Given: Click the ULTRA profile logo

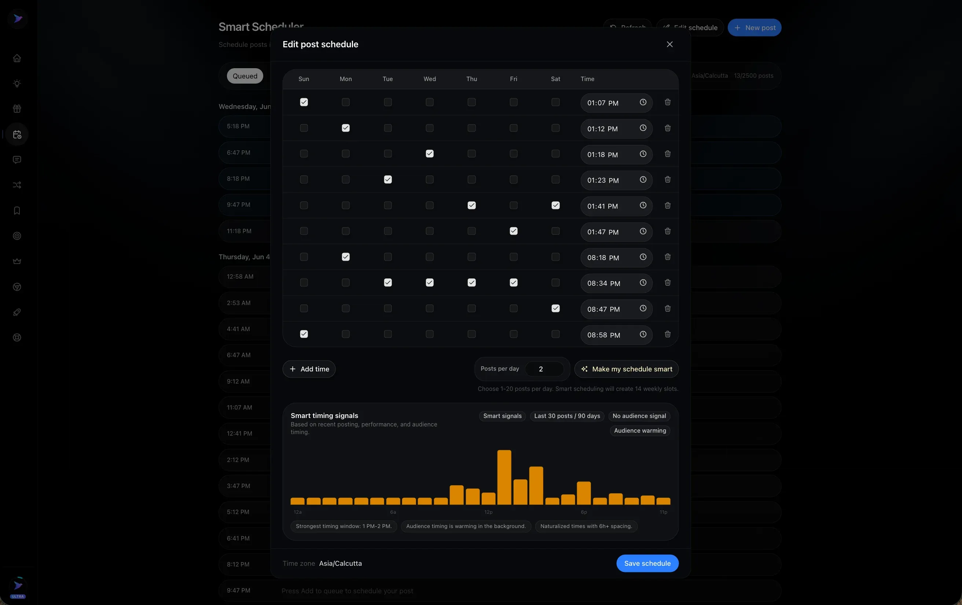Looking at the screenshot, I should [x=18, y=587].
